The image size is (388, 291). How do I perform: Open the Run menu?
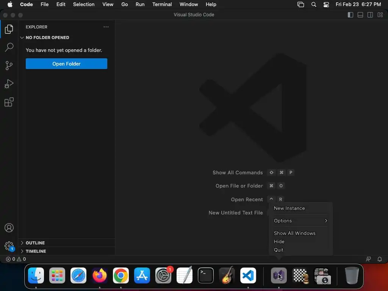pyautogui.click(x=140, y=5)
